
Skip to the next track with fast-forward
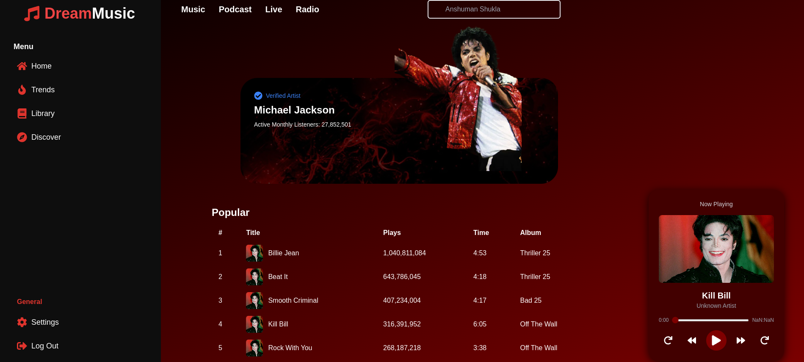[740, 340]
